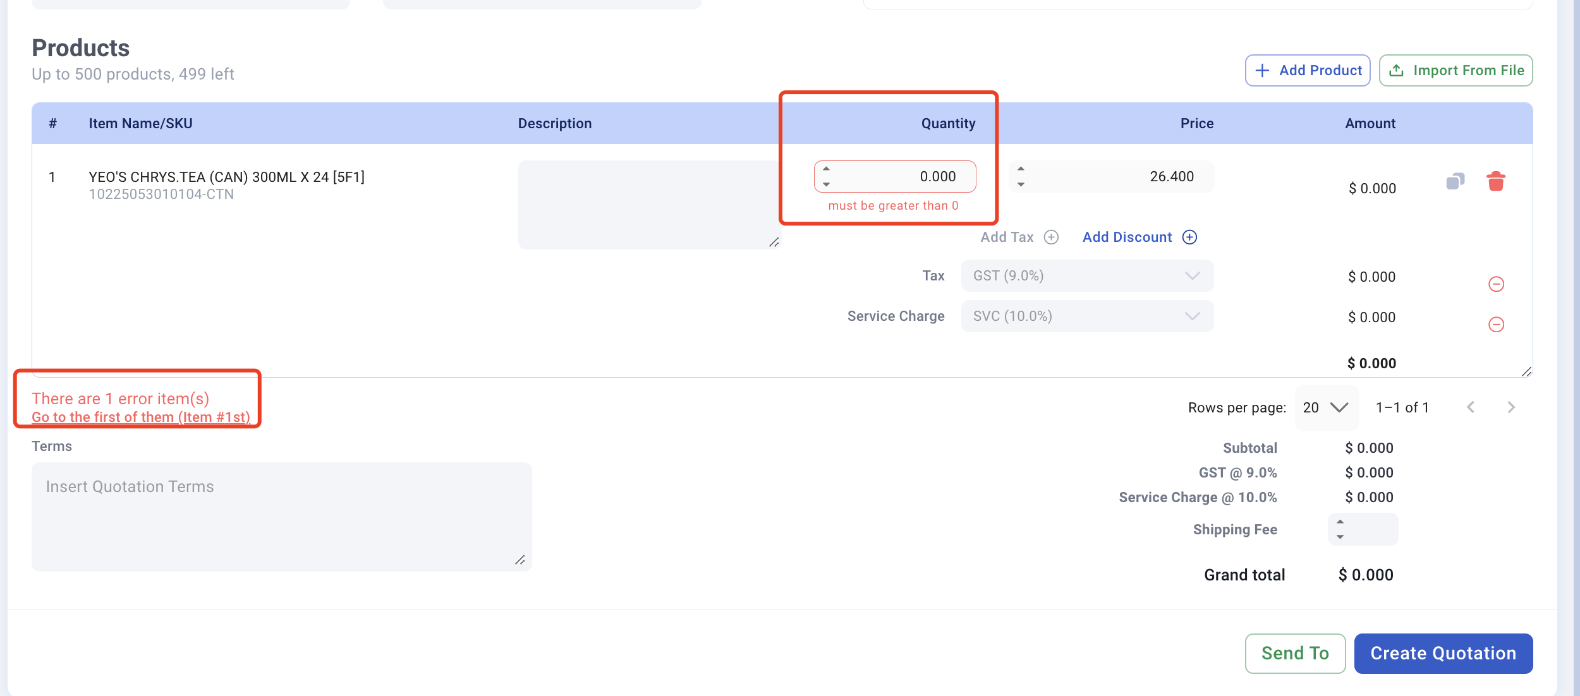Delete the product with trash icon
The width and height of the screenshot is (1580, 696).
click(x=1495, y=182)
